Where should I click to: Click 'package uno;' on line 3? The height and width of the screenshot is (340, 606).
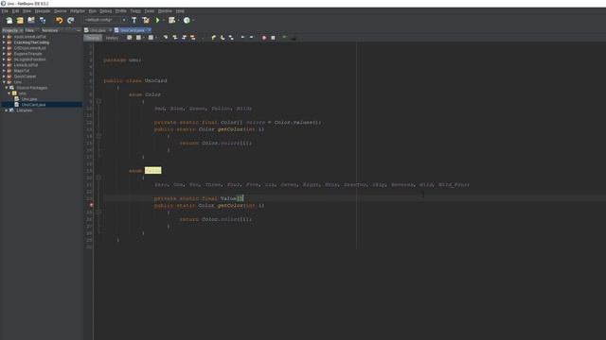pyautogui.click(x=122, y=60)
